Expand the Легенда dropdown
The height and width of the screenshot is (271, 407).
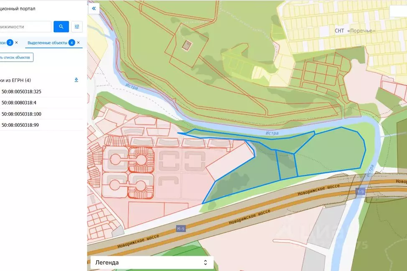(x=152, y=262)
